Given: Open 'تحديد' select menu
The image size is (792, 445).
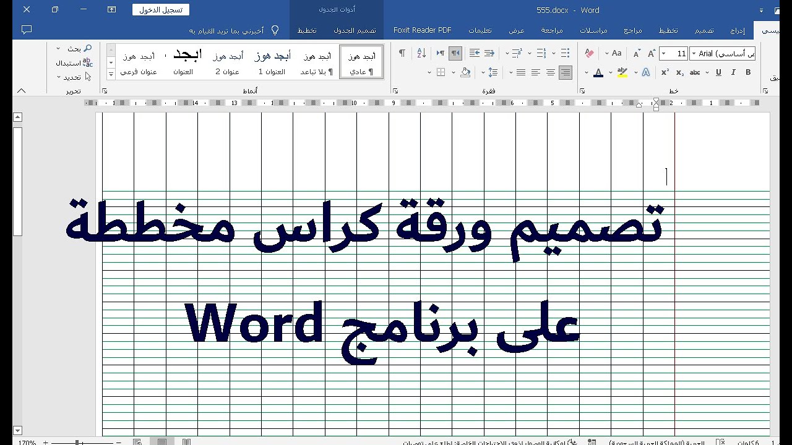Looking at the screenshot, I should point(74,77).
